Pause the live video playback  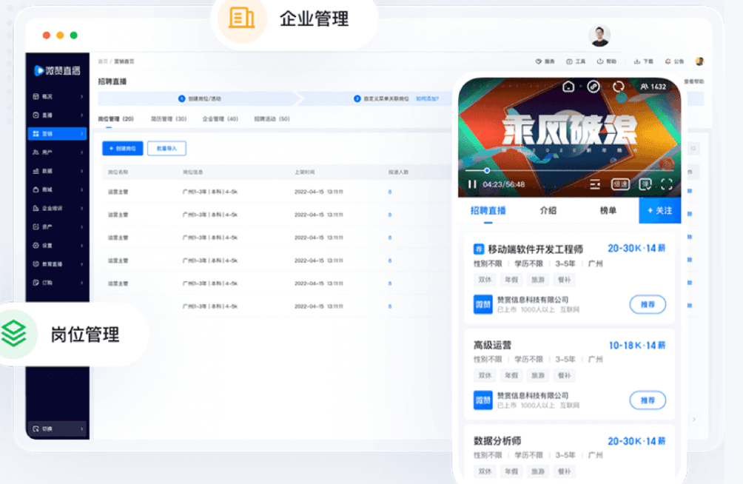point(472,184)
